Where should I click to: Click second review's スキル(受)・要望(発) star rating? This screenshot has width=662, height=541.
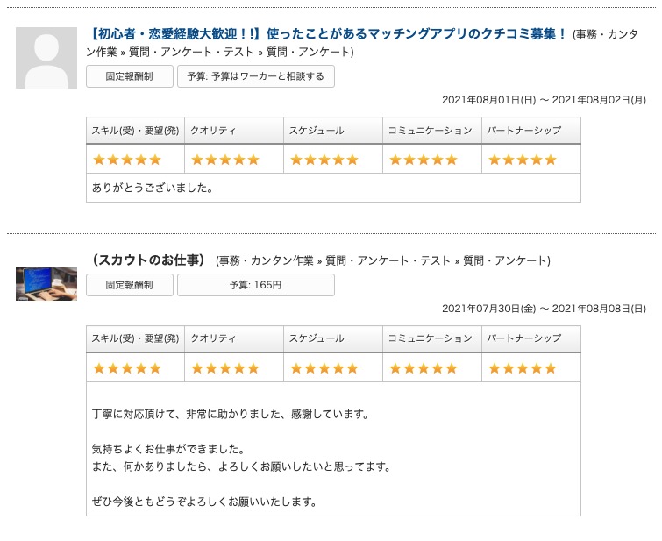(127, 368)
